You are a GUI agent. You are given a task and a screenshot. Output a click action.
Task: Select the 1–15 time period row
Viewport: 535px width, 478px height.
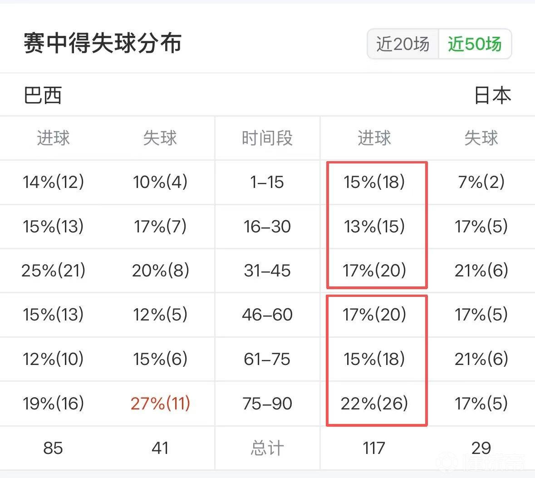pyautogui.click(x=267, y=182)
